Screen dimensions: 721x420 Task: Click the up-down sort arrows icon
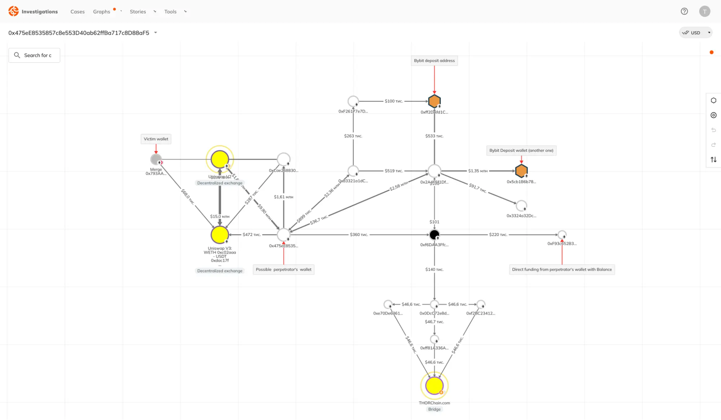click(713, 159)
